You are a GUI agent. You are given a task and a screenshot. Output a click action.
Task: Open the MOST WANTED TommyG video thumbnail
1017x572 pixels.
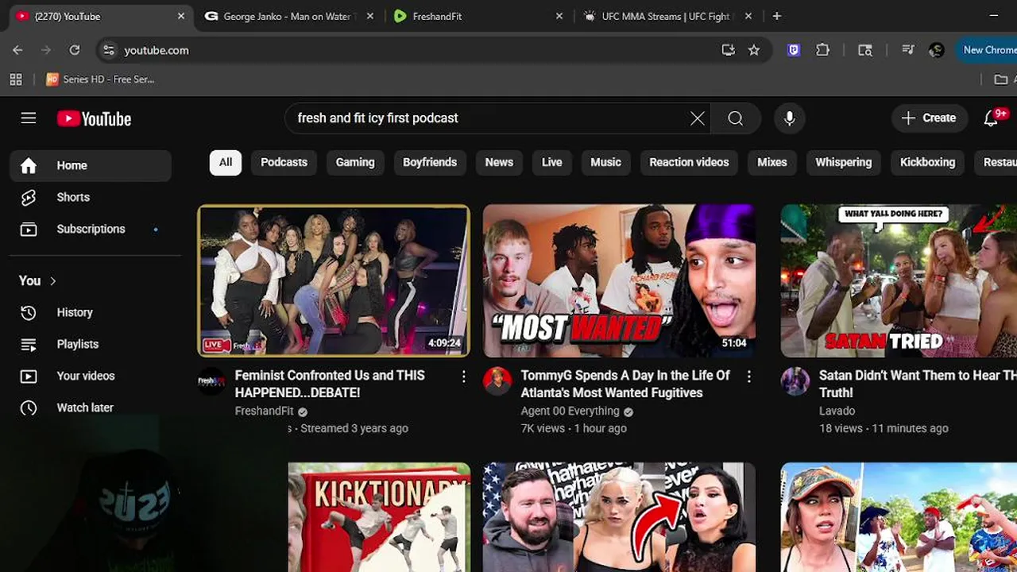point(619,280)
